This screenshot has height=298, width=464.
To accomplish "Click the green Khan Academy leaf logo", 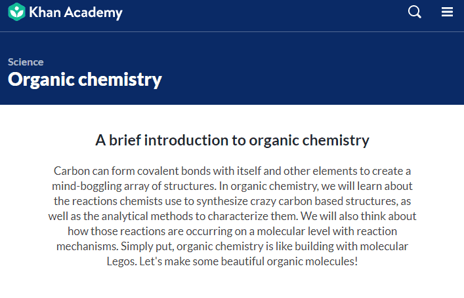I will tap(16, 12).
